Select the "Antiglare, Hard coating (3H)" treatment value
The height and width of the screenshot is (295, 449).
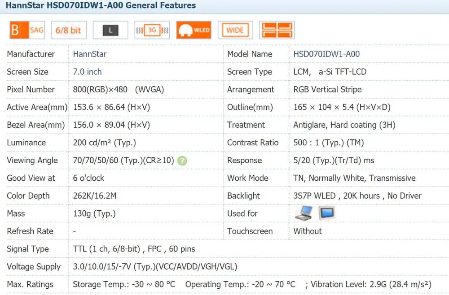[x=344, y=125]
